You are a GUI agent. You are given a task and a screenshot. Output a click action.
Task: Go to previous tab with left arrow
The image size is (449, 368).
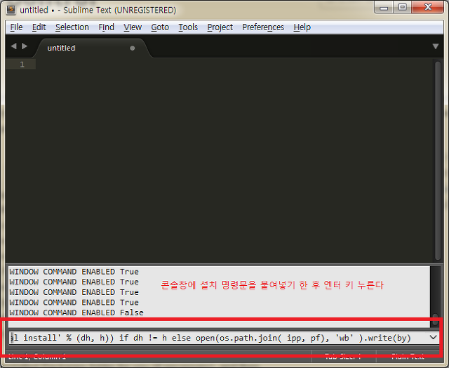tap(13, 46)
